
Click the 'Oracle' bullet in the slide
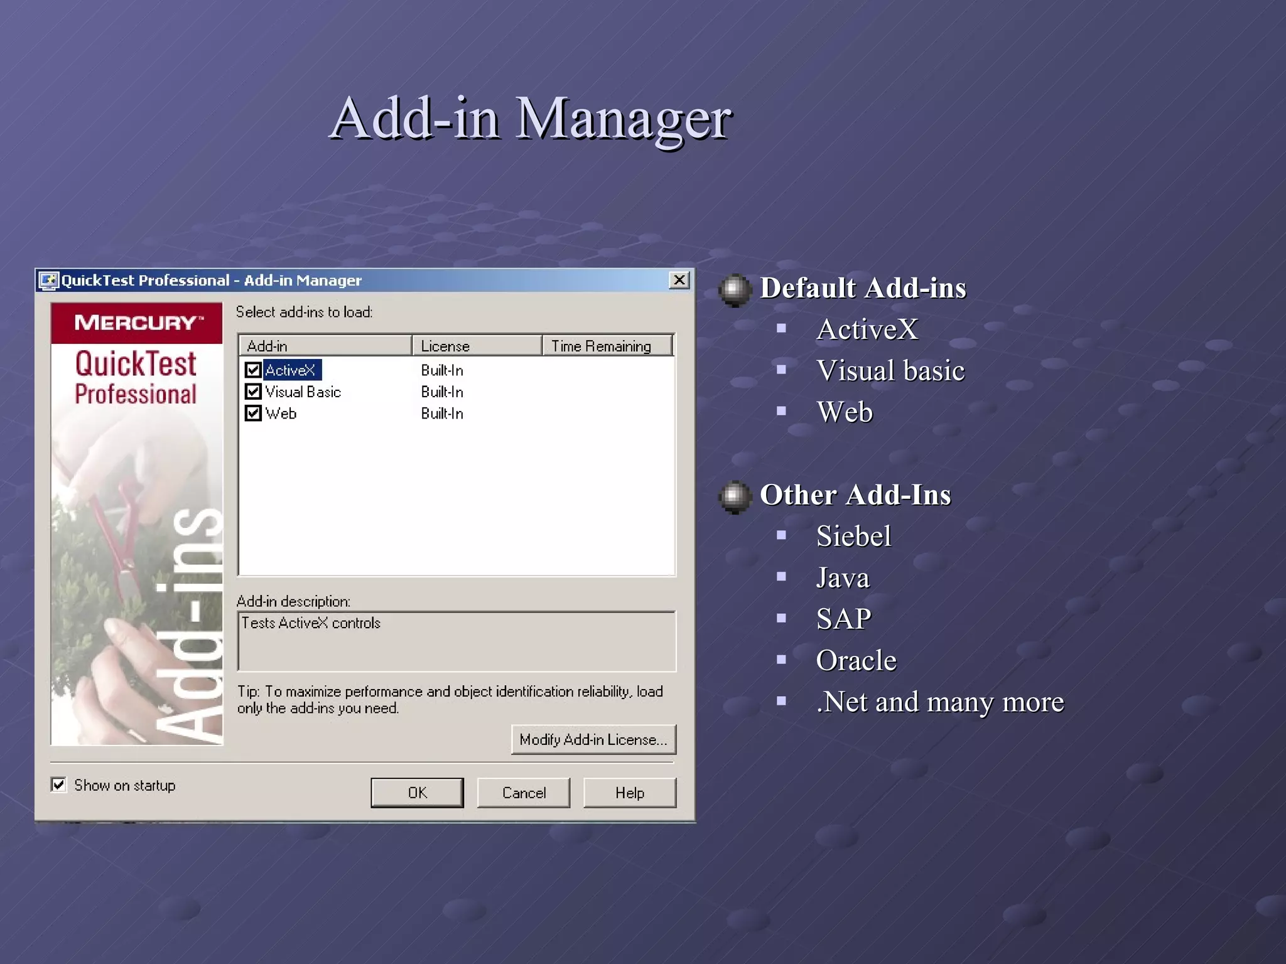tap(856, 660)
